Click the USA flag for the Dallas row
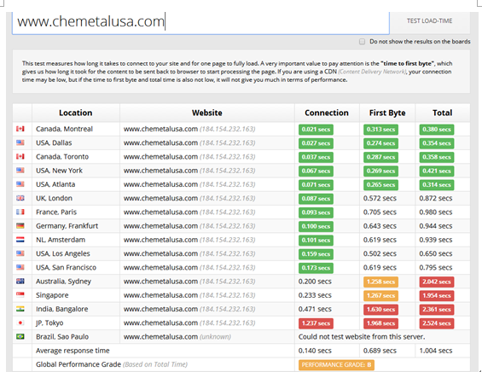 (20, 142)
